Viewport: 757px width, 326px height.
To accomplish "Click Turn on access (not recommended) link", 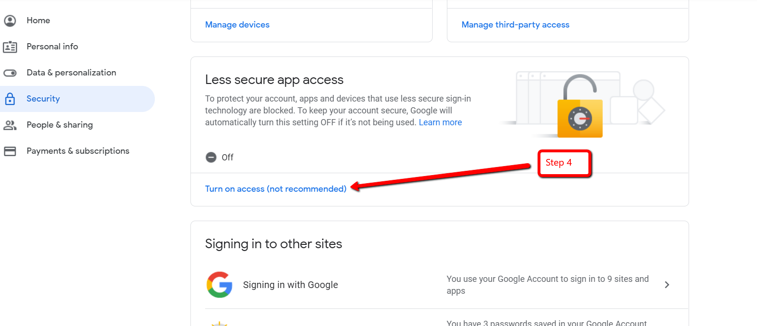I will (x=275, y=189).
